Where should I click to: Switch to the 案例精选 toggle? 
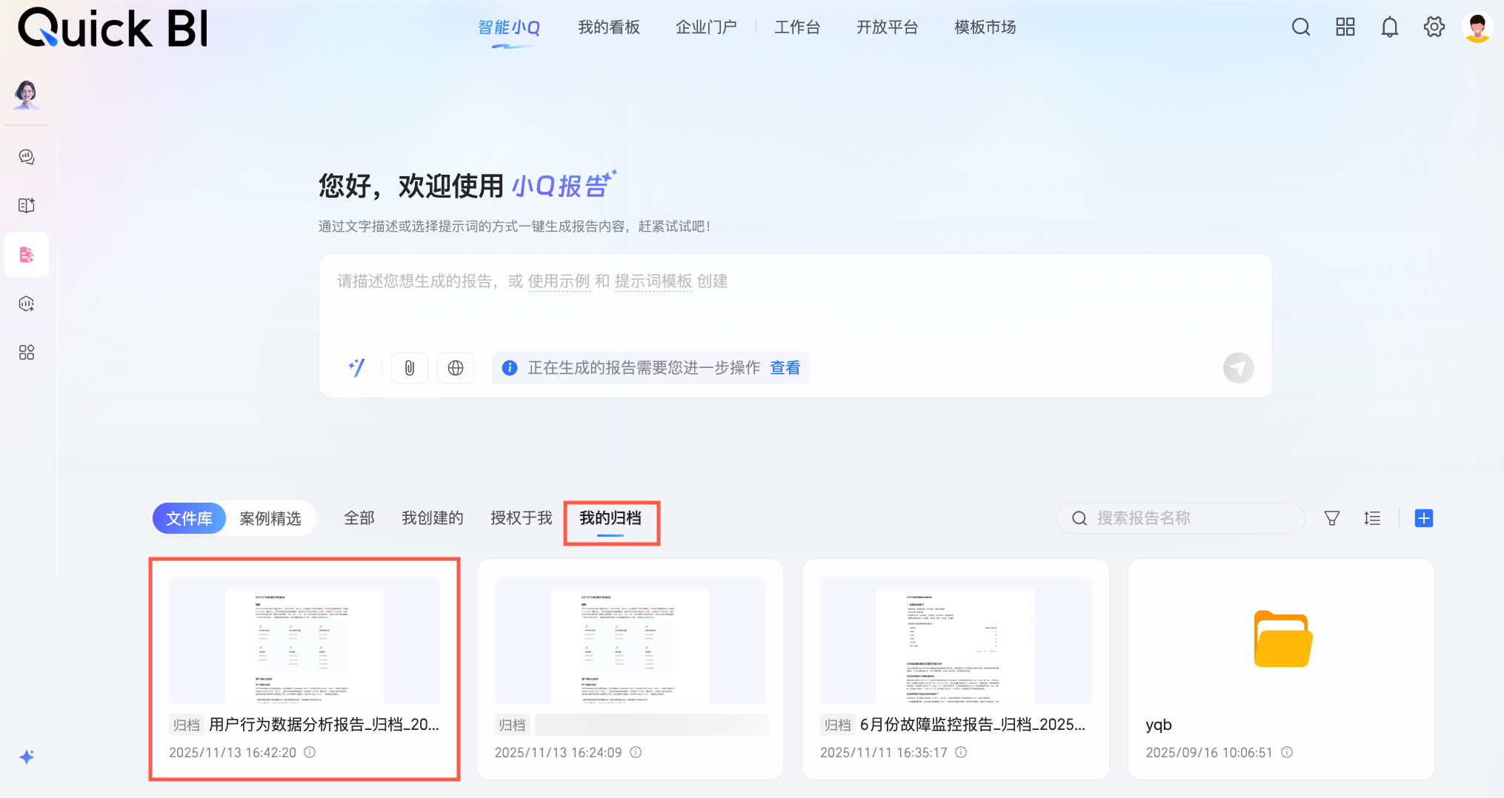pyautogui.click(x=270, y=518)
